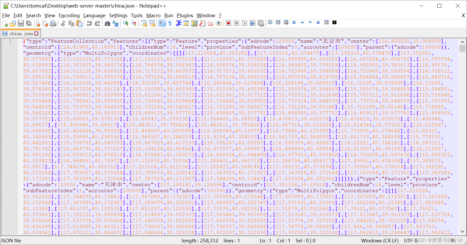Go to previous difference up arrow
This screenshot has height=245, width=467.
point(302,22)
